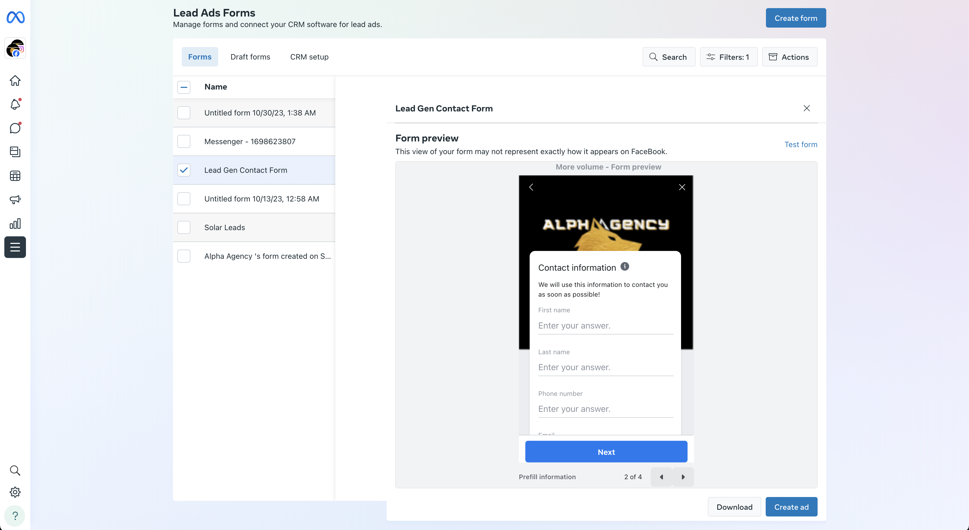This screenshot has width=969, height=530.
Task: Go to next preview page arrow
Action: pyautogui.click(x=683, y=476)
